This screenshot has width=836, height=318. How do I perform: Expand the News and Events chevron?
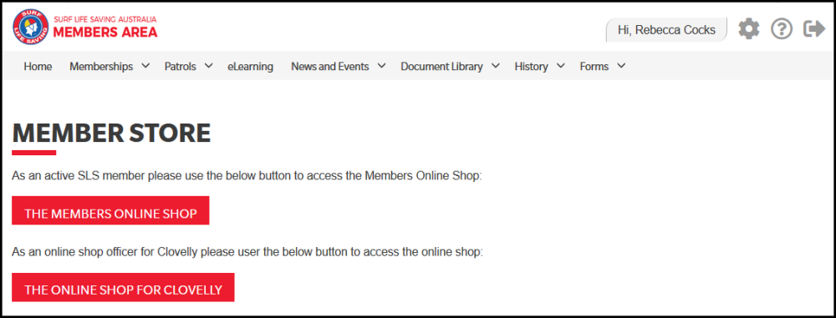pos(381,66)
